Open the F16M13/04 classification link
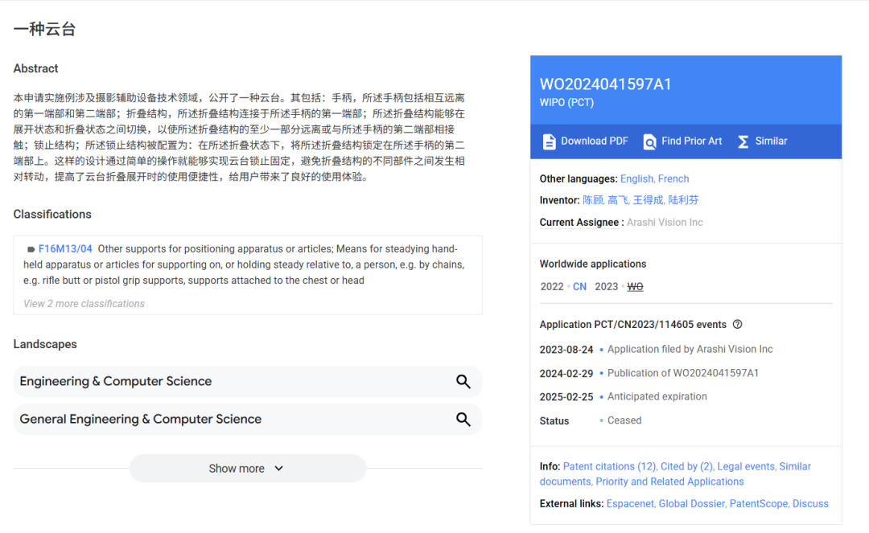 pos(65,249)
